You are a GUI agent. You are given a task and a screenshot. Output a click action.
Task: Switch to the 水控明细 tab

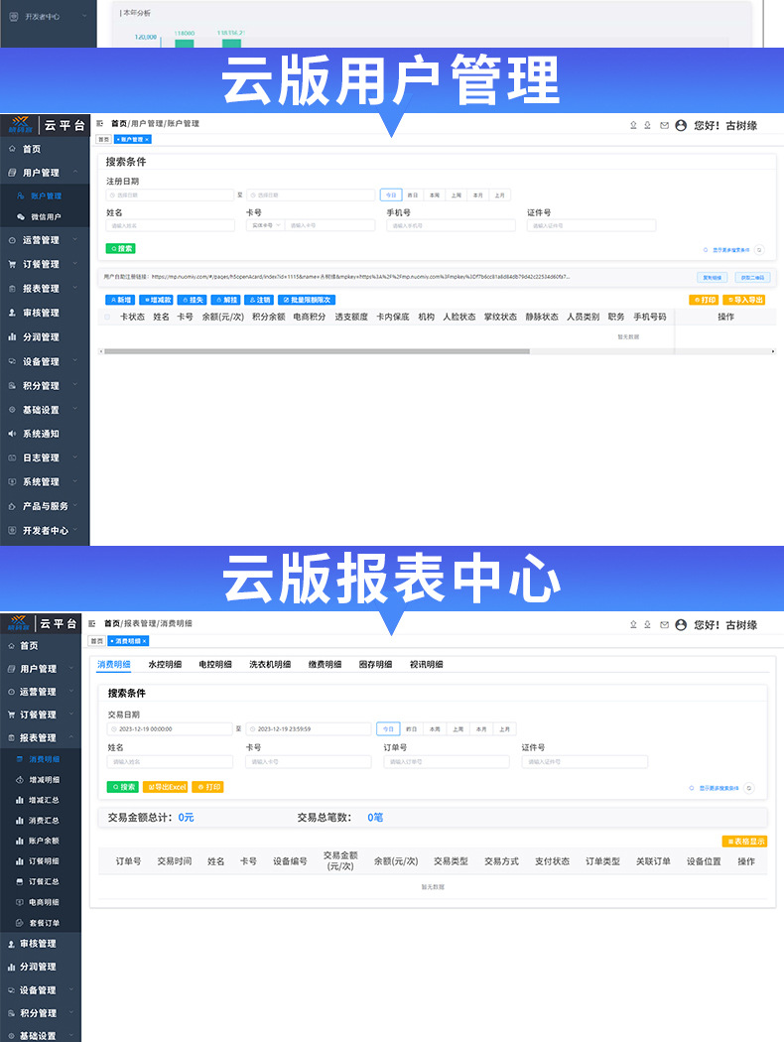(x=165, y=664)
